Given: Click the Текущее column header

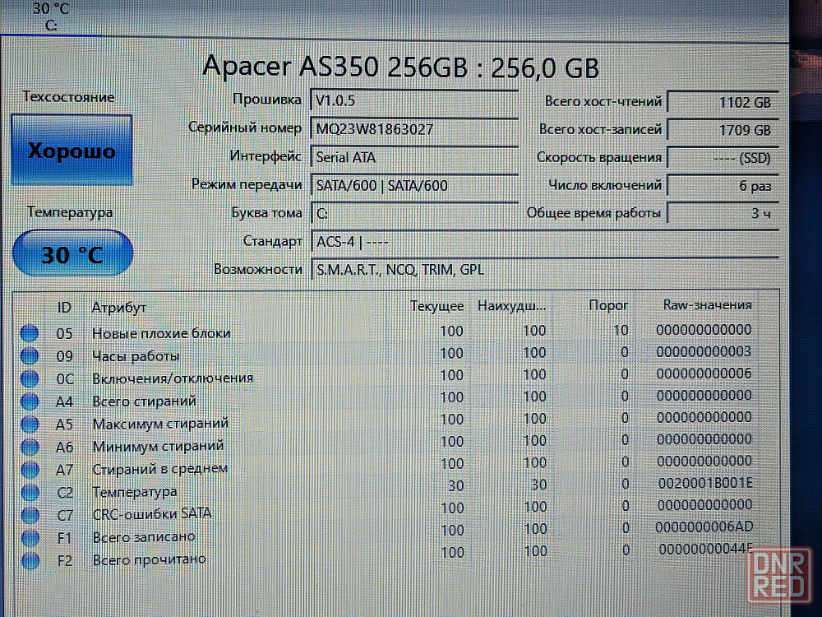Looking at the screenshot, I should pyautogui.click(x=436, y=306).
